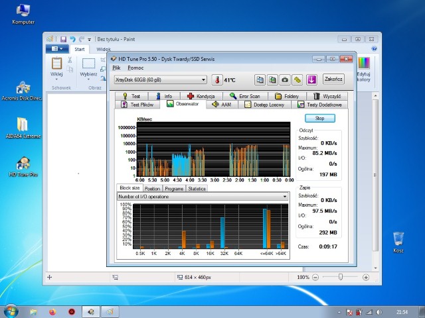Switch to the Error Scan tab

click(x=245, y=96)
